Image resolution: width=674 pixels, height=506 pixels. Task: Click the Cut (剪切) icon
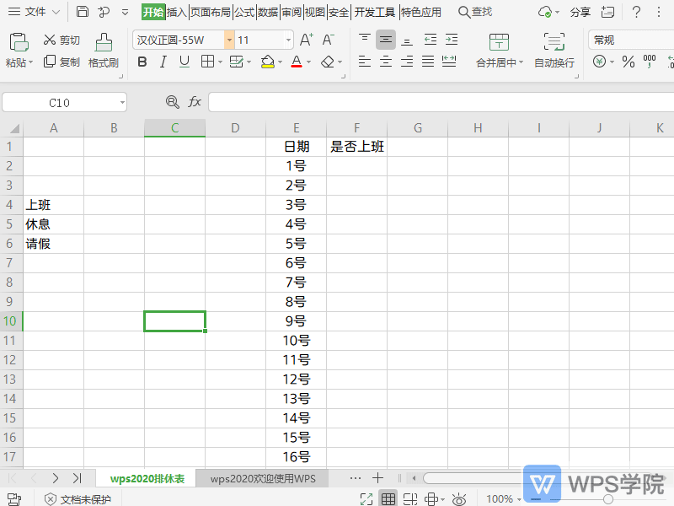(x=51, y=39)
